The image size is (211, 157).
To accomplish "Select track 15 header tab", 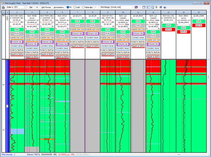I will click(x=199, y=12).
